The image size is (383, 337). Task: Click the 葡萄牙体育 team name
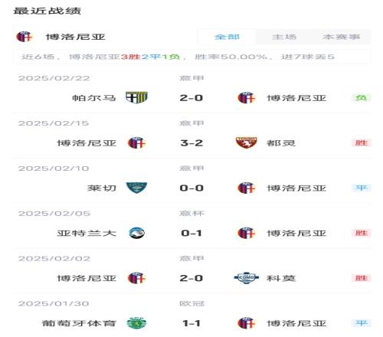(x=79, y=323)
